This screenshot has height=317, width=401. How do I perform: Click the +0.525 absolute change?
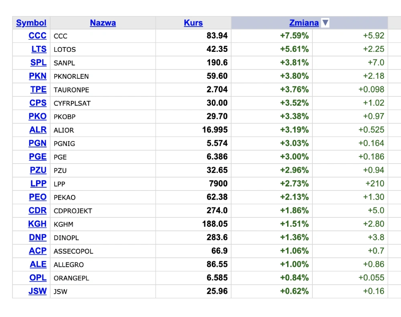point(371,130)
